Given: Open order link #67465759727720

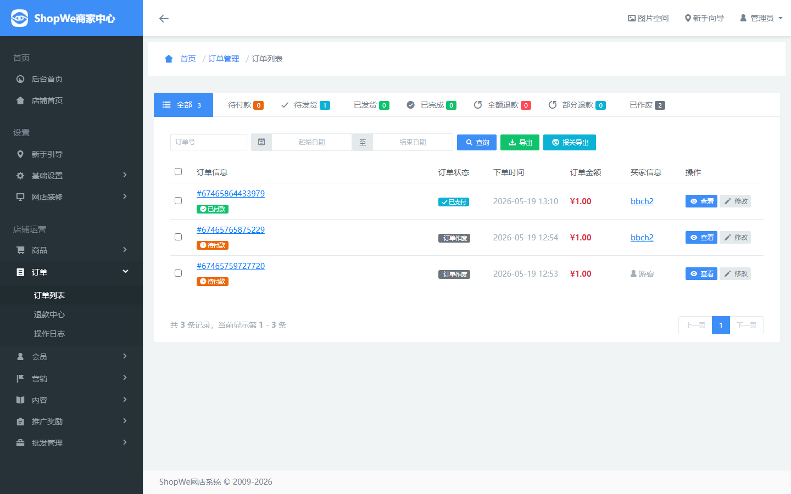Looking at the screenshot, I should click(231, 266).
